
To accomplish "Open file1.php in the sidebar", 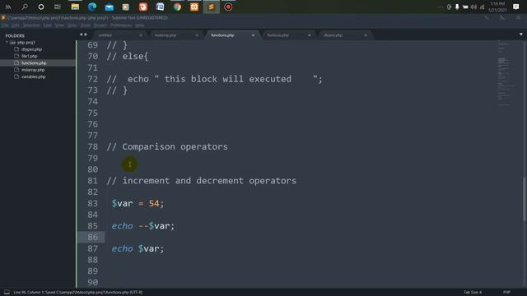I will click(30, 56).
